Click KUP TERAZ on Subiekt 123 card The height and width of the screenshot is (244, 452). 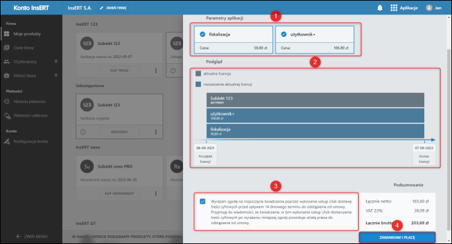120,71
